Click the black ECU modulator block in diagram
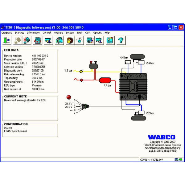The image size is (185, 185). [x=133, y=86]
